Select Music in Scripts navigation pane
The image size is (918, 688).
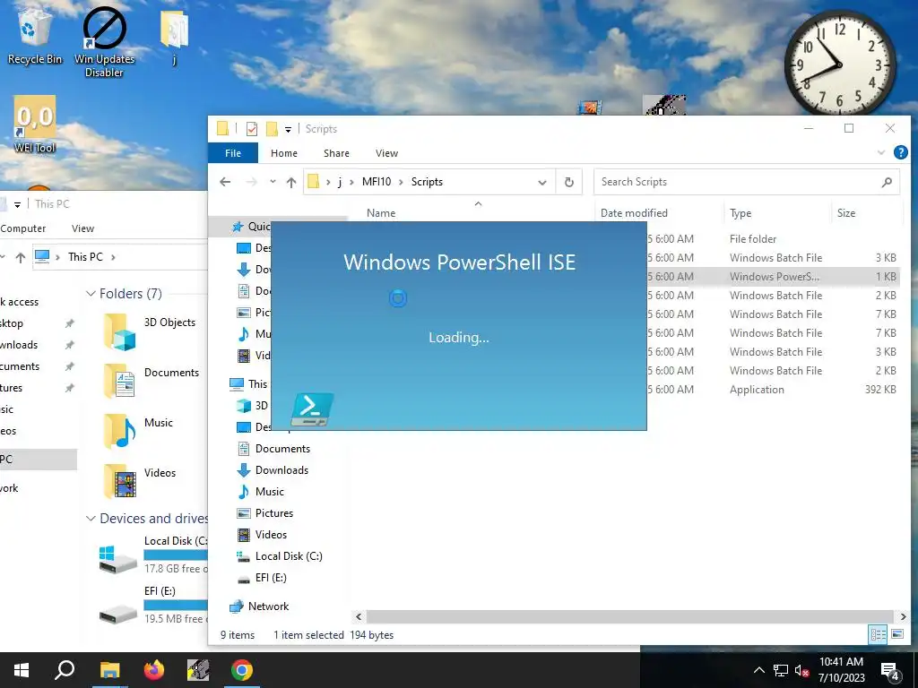269,492
